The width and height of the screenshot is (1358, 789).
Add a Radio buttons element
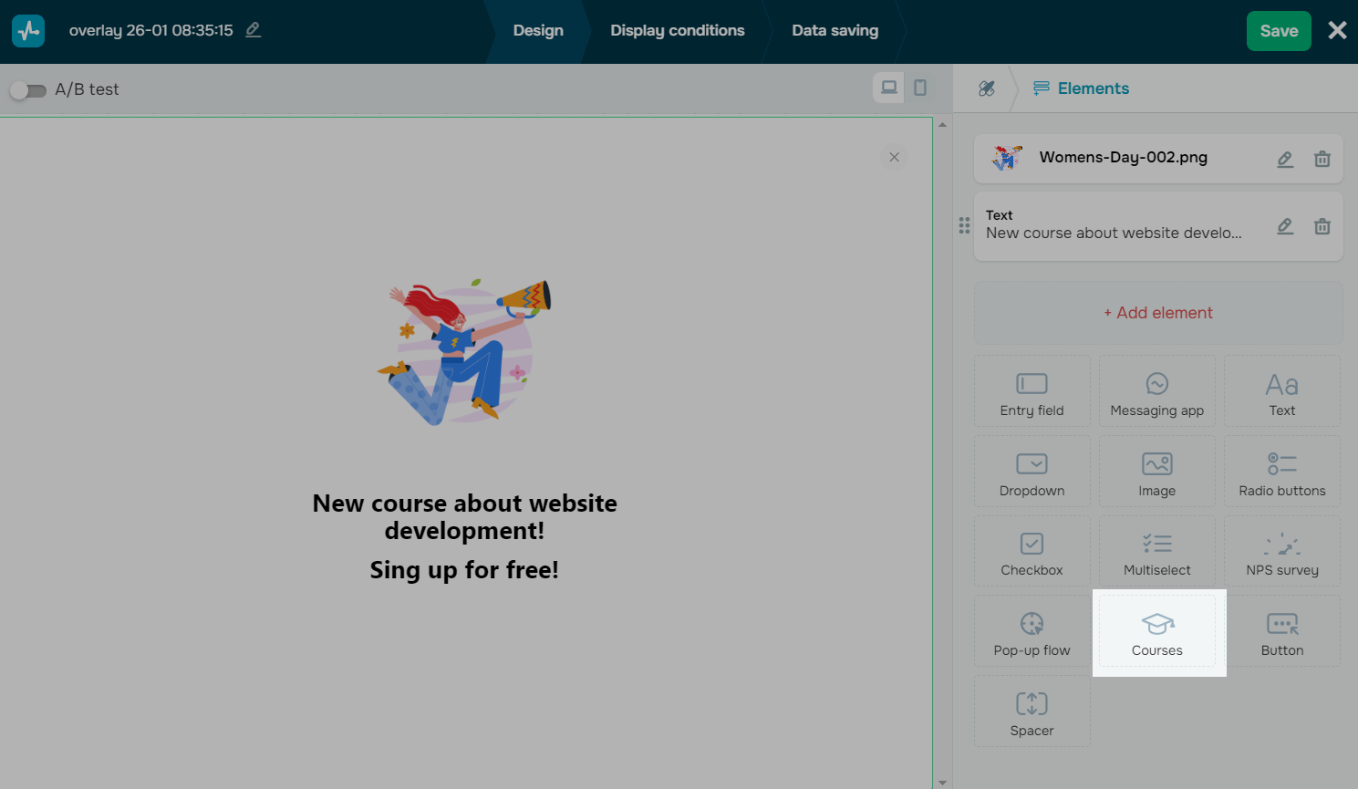1282,472
